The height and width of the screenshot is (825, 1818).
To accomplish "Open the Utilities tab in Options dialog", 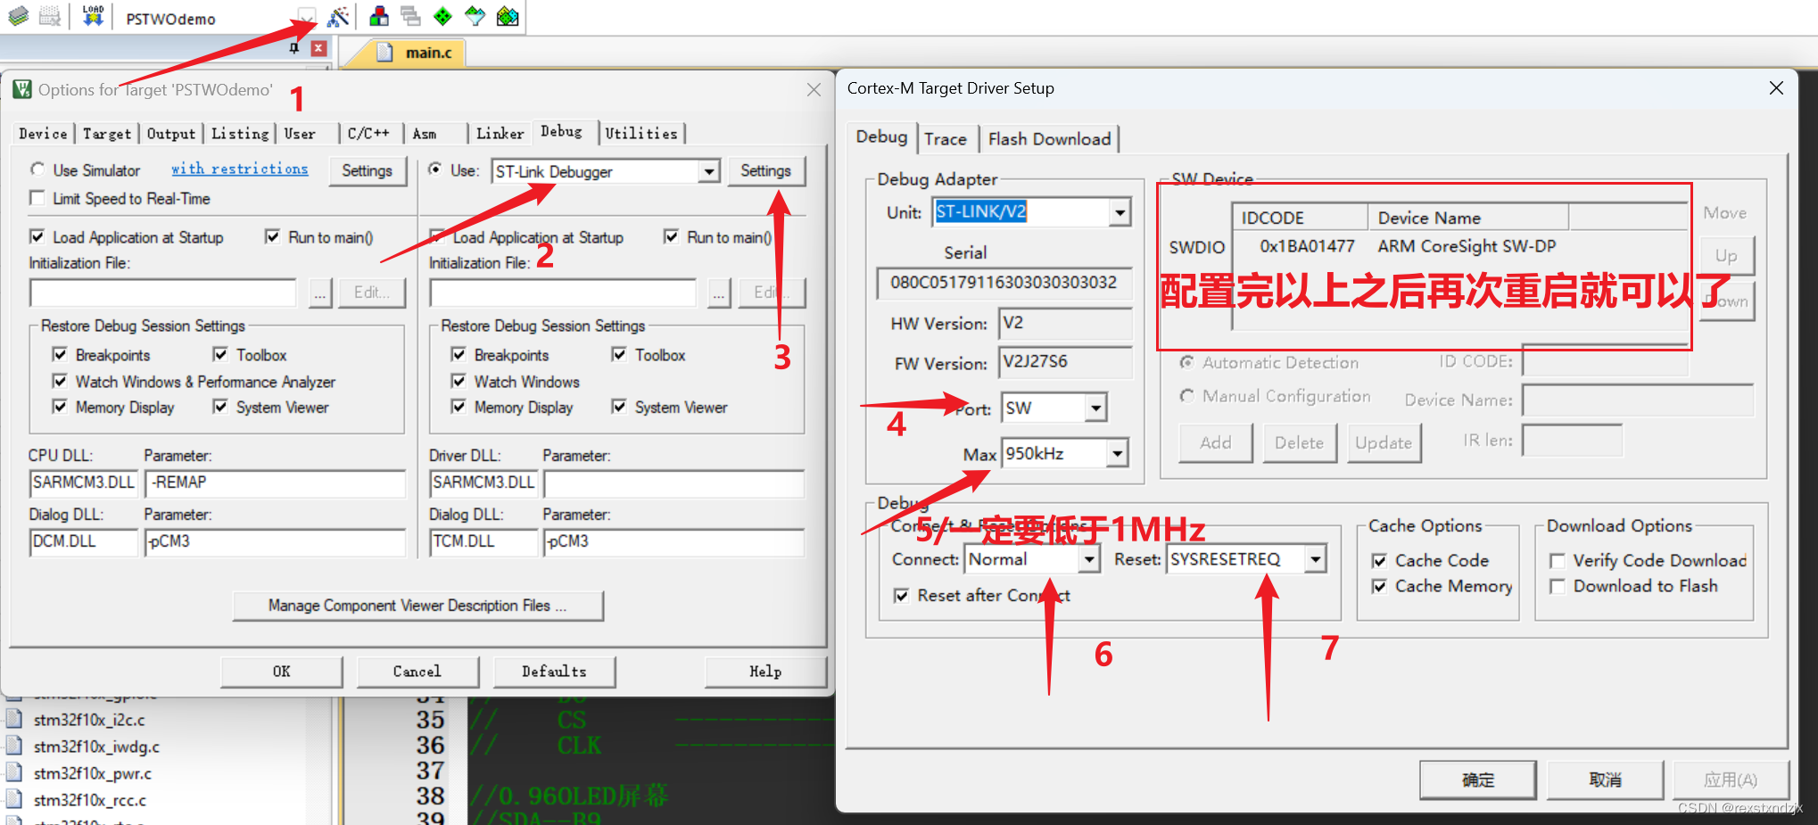I will (x=641, y=132).
